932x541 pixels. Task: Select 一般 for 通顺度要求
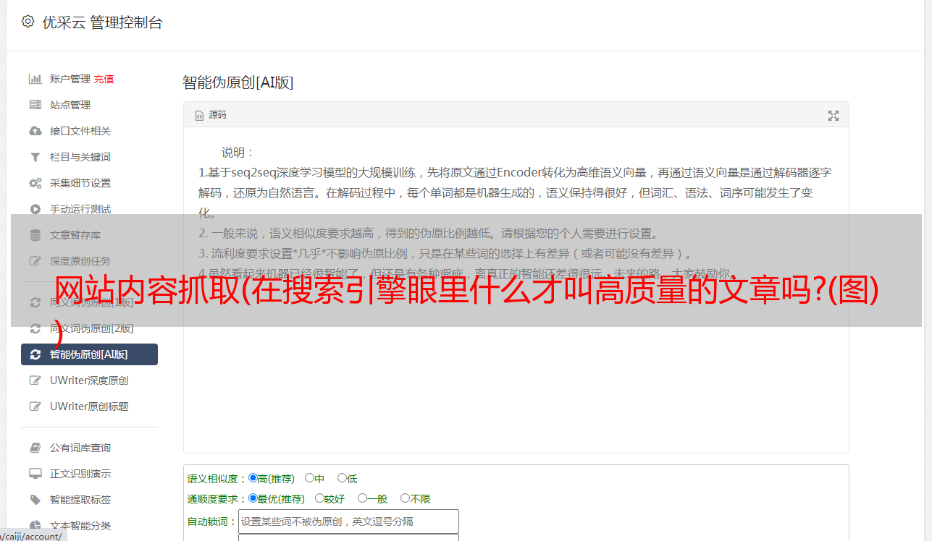click(x=362, y=498)
